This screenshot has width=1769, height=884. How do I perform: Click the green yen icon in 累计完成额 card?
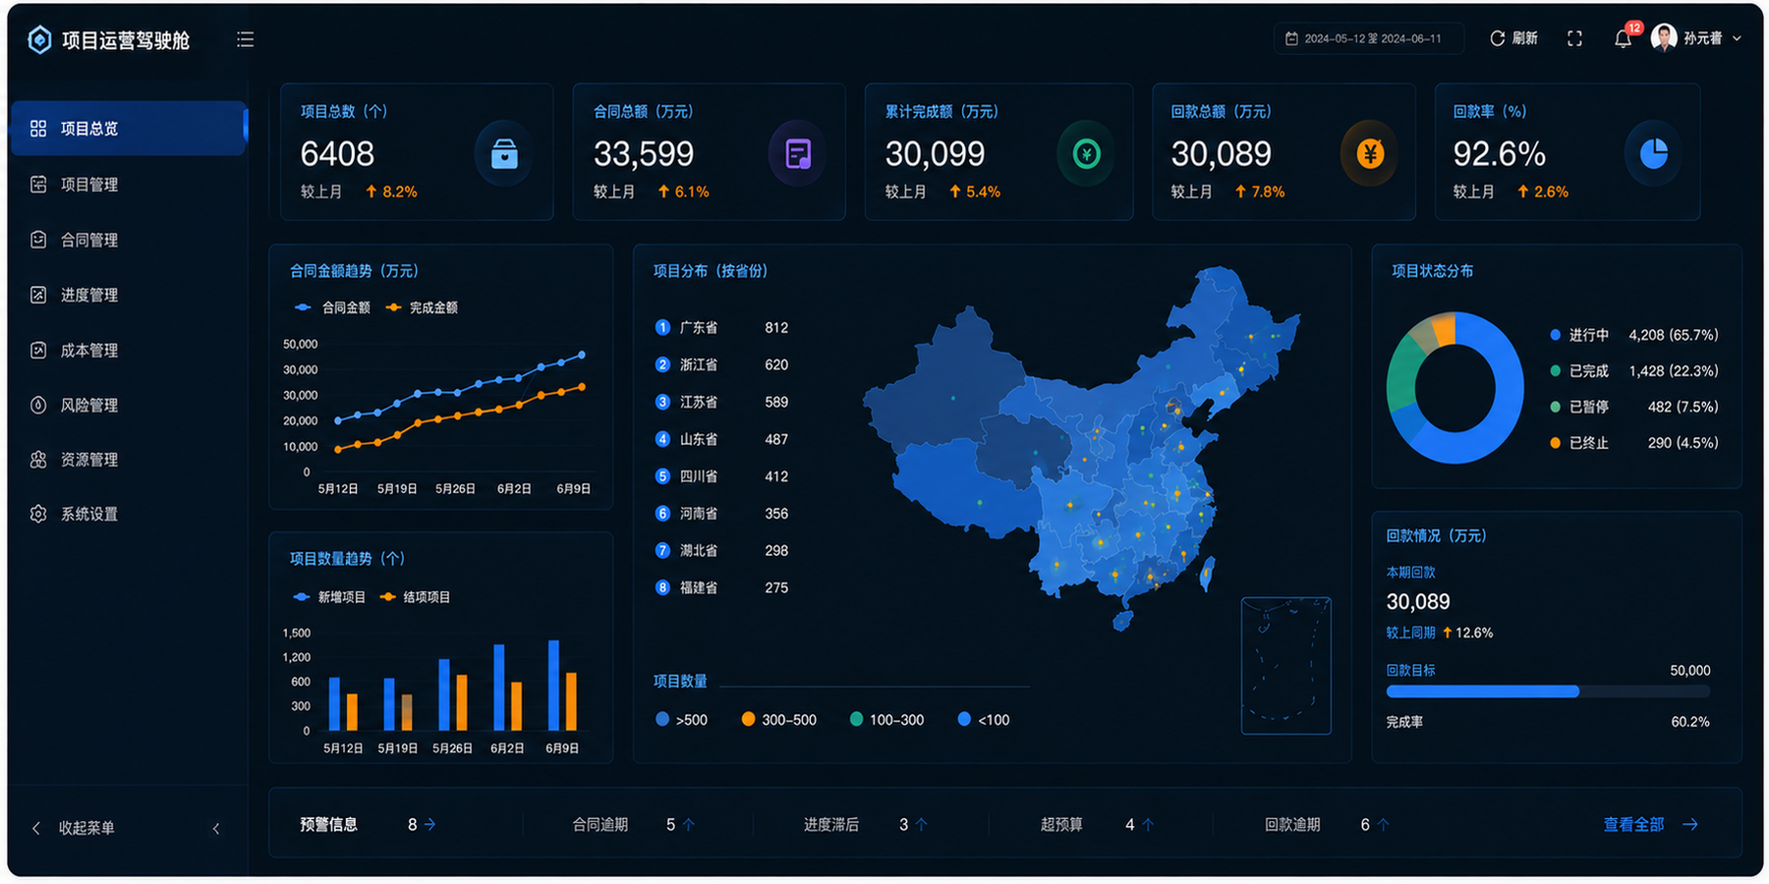(1086, 154)
